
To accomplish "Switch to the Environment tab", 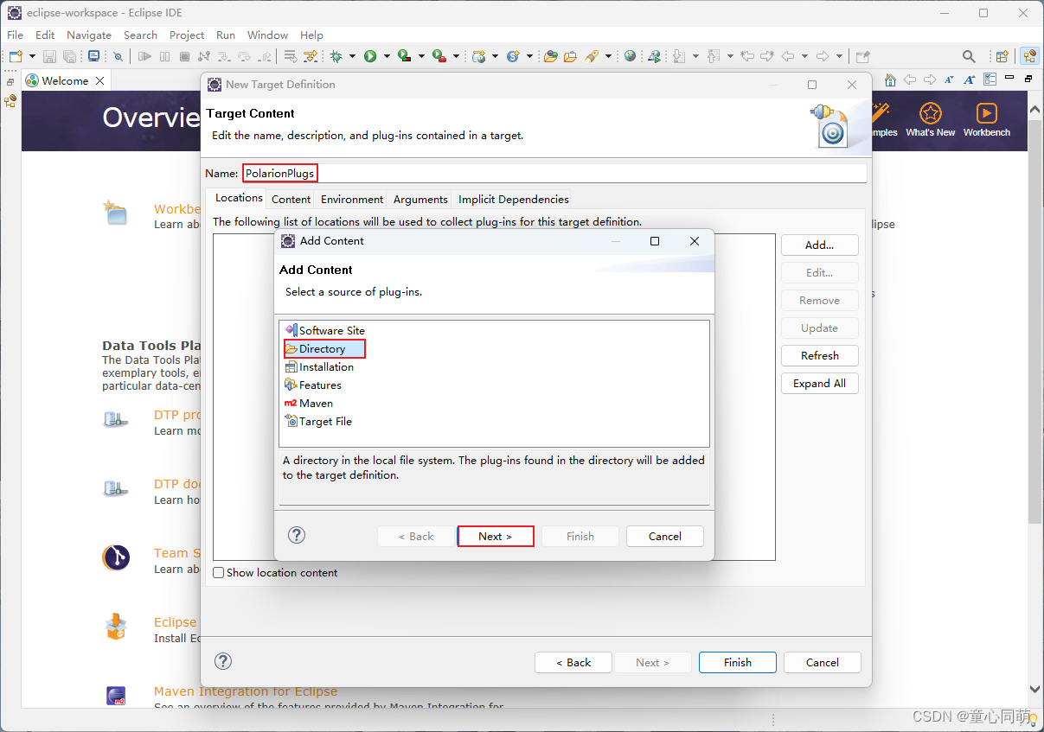I will point(352,199).
